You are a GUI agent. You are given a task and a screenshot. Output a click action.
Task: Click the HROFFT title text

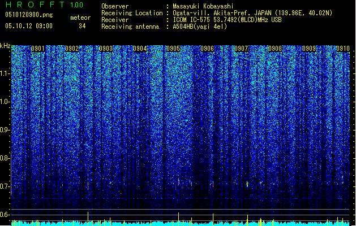[x=36, y=5]
